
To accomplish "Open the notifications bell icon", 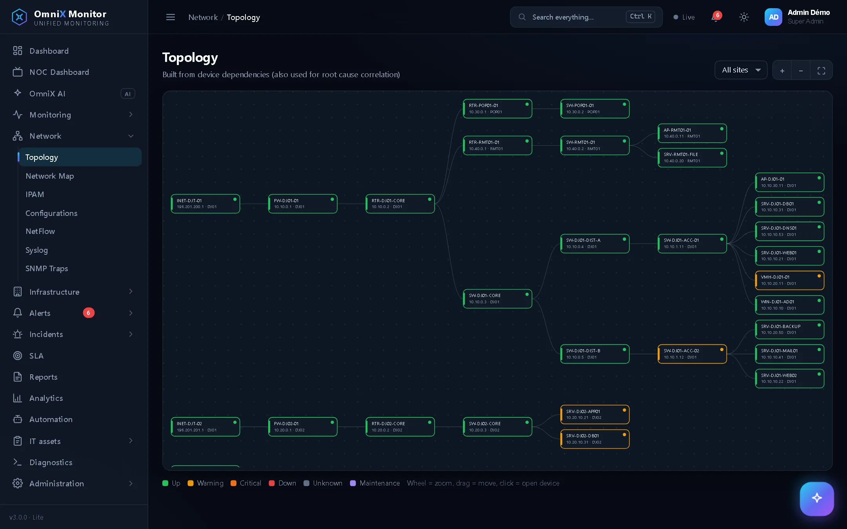I will tap(716, 17).
